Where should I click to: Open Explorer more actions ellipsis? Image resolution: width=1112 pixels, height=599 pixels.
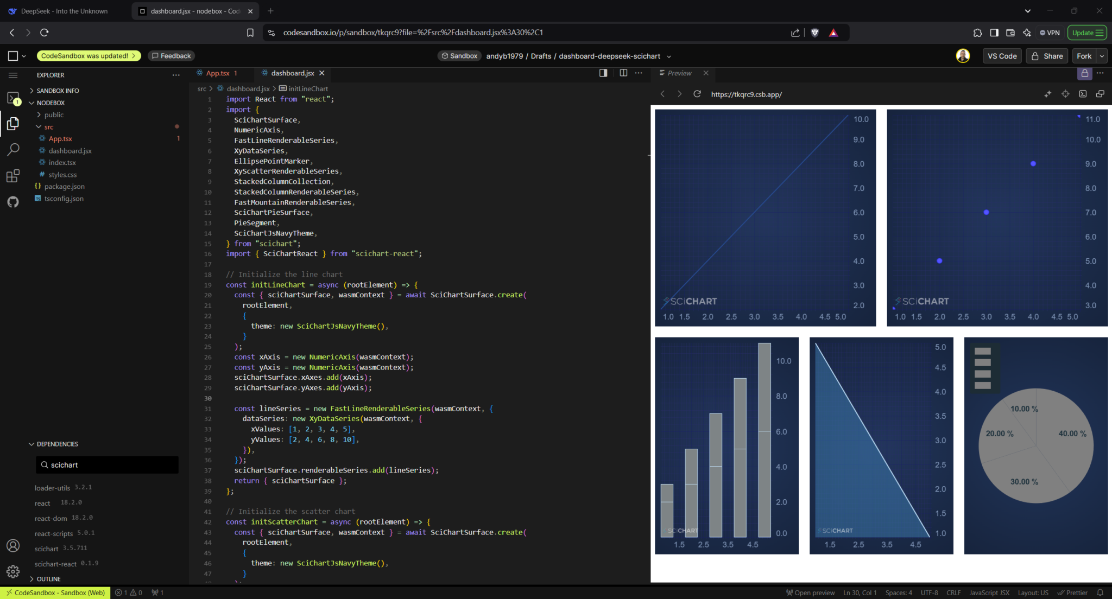tap(176, 75)
